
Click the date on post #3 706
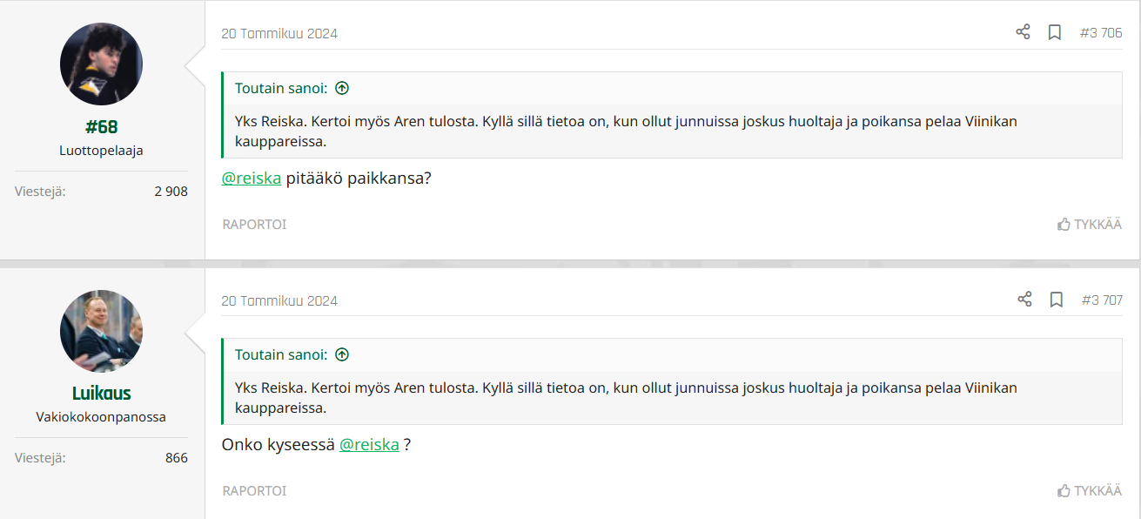pyautogui.click(x=279, y=34)
